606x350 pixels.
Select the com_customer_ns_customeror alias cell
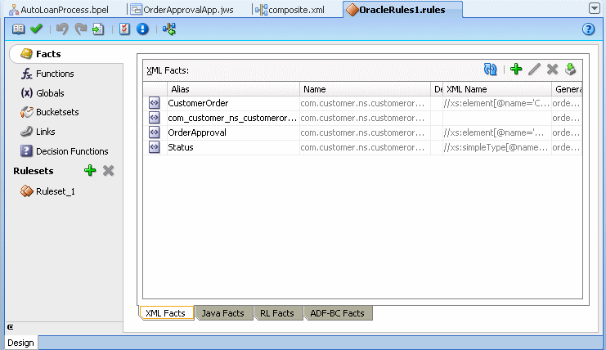coord(233,118)
